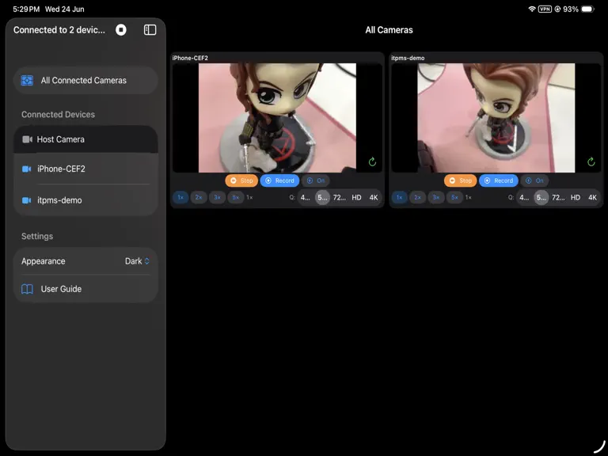Choose HD quality for itpms-demo
This screenshot has height=456, width=608.
point(575,197)
